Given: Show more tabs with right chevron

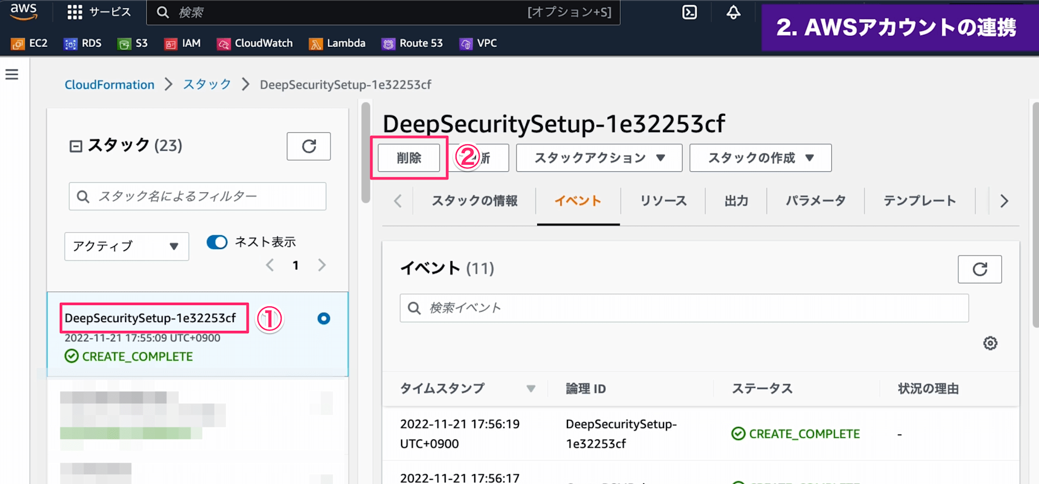Looking at the screenshot, I should pyautogui.click(x=1004, y=201).
